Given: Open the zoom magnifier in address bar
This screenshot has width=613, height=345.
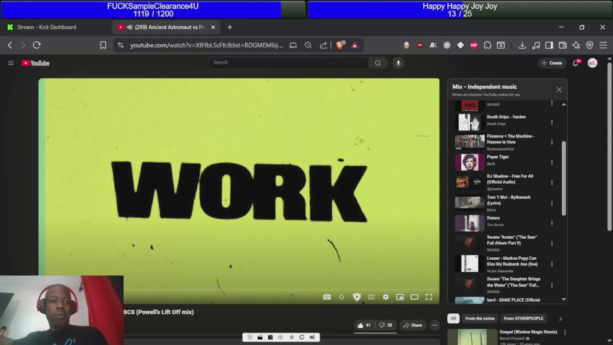Looking at the screenshot, I should point(308,45).
